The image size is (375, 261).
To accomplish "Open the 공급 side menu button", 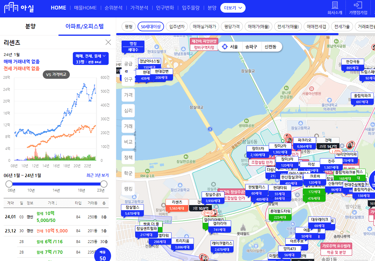I will tap(128, 64).
